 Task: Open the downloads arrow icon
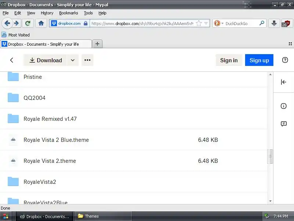click(x=274, y=24)
